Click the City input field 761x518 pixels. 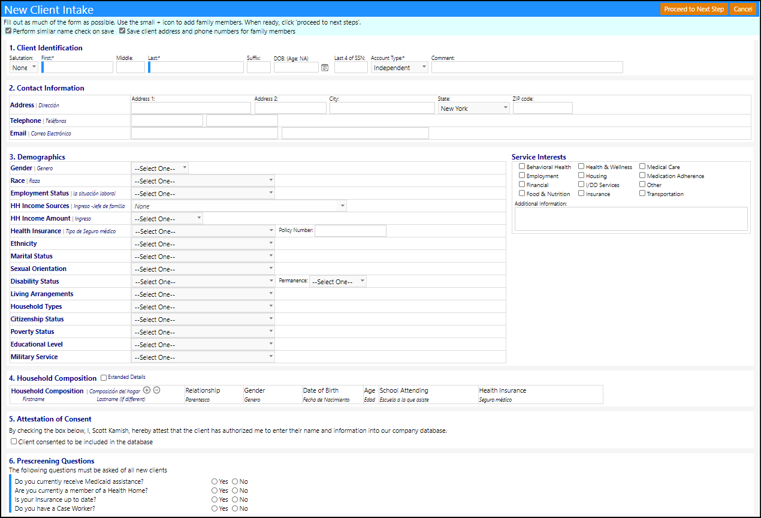382,108
